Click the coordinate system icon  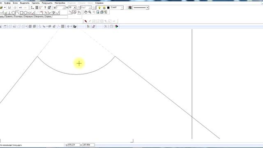pyautogui.click(x=32, y=7)
